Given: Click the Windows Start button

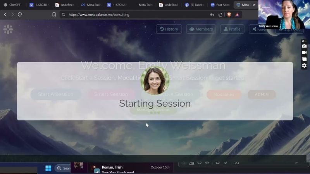Looking at the screenshot, I should click(x=48, y=168).
